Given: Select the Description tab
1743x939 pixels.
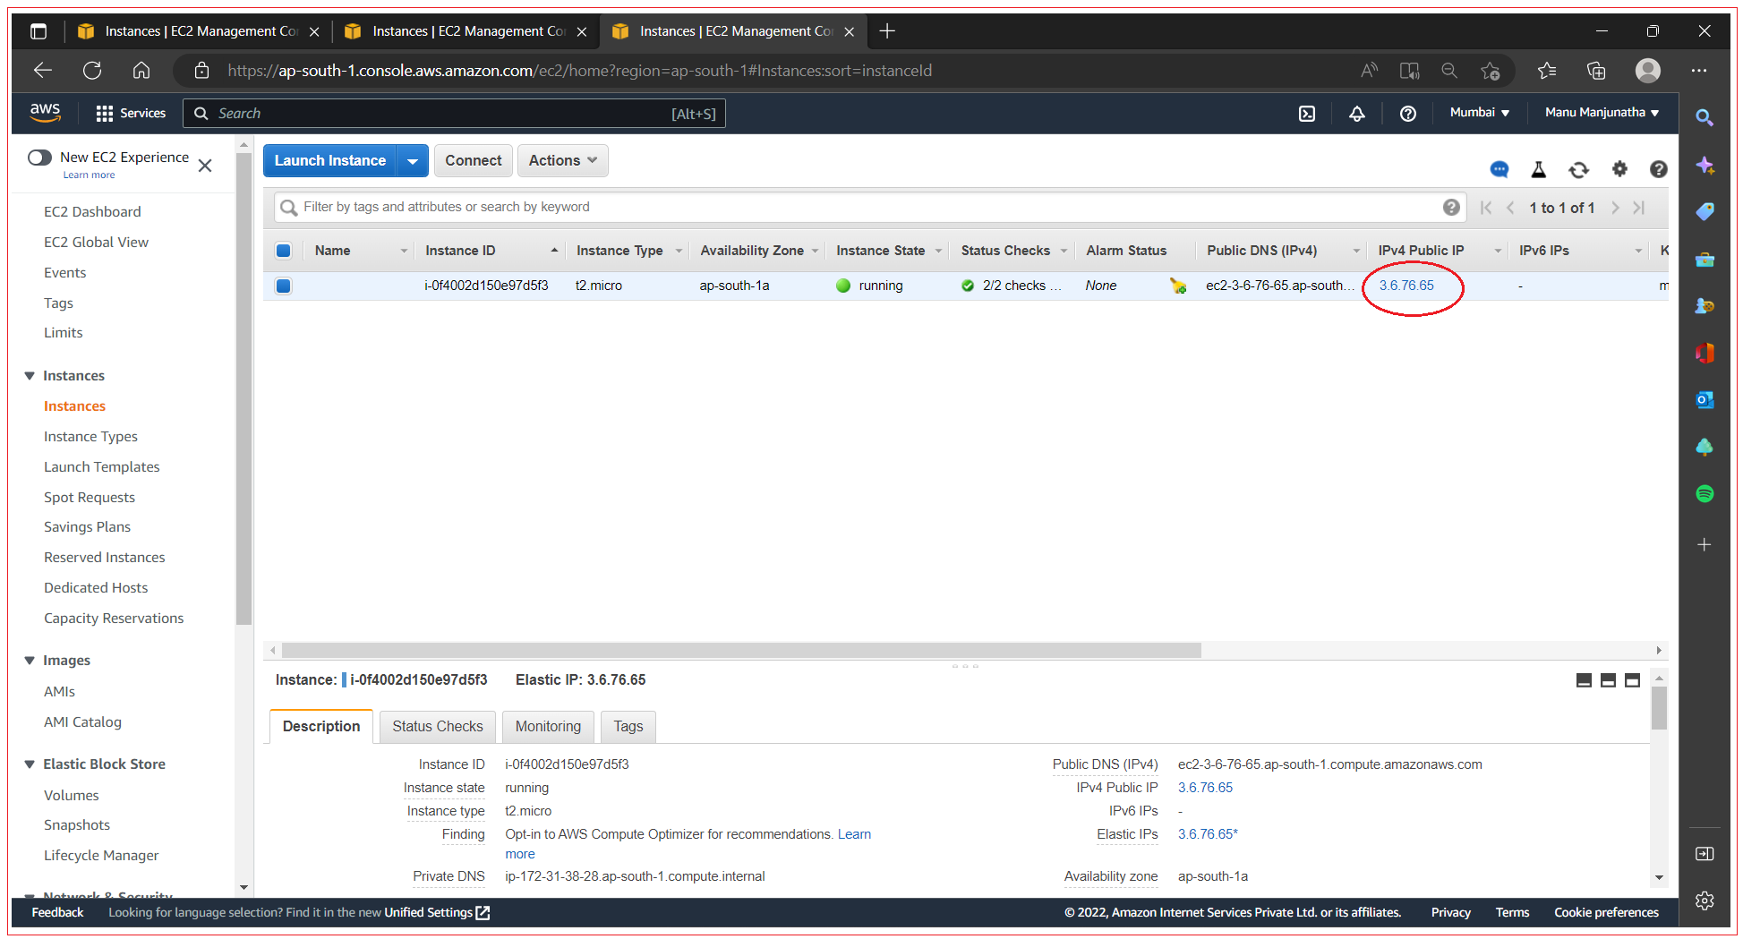Looking at the screenshot, I should pos(321,727).
